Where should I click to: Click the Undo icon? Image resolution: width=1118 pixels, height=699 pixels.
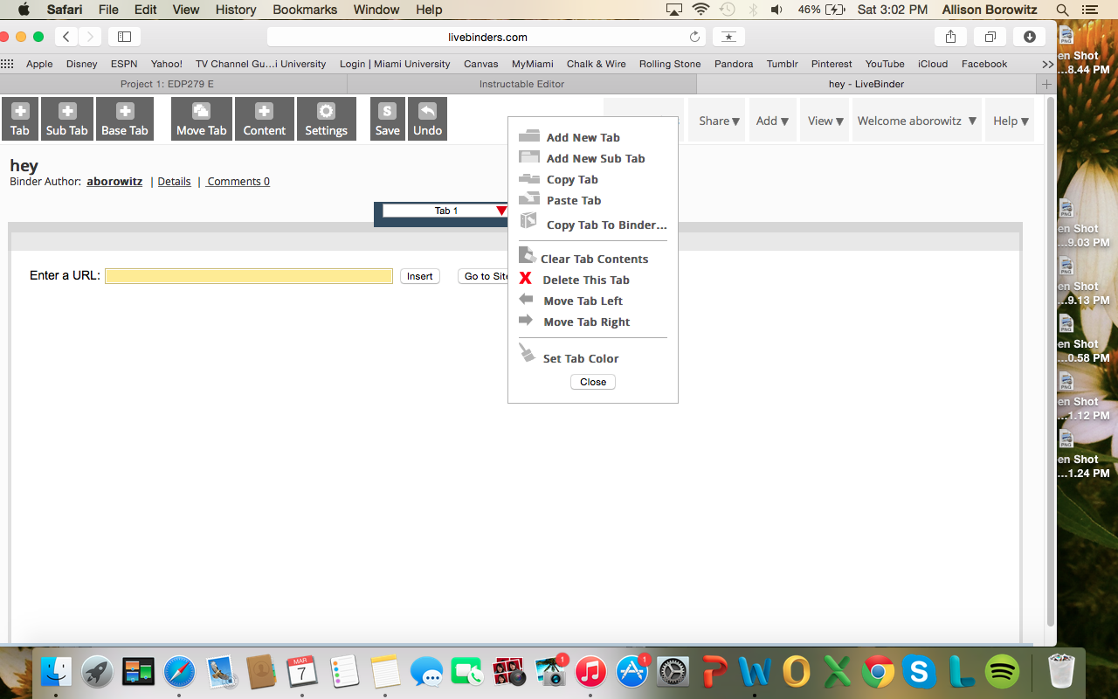pos(427,118)
